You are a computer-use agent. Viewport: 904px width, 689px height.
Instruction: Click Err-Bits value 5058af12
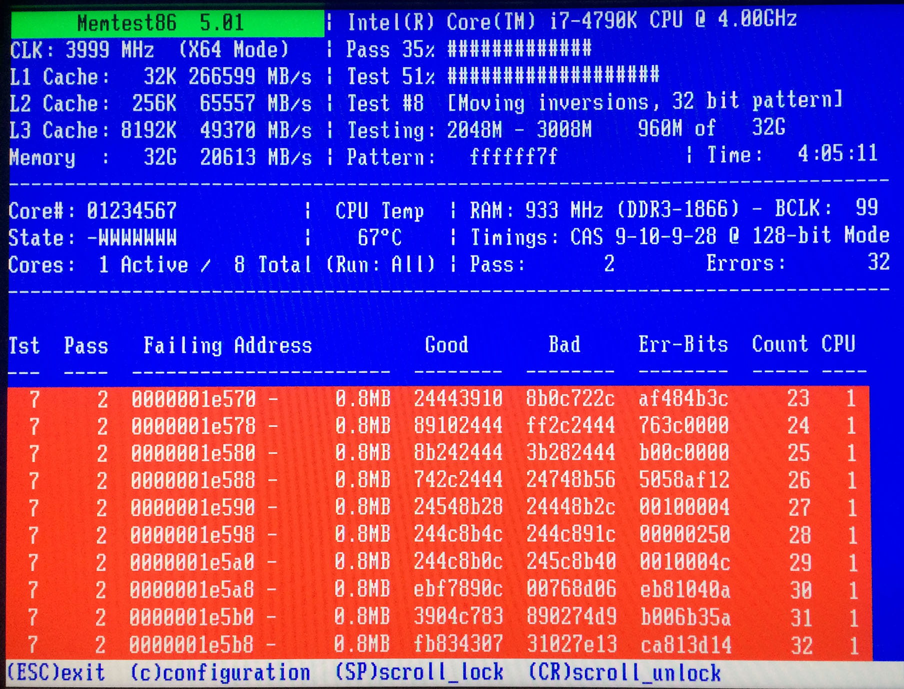tap(683, 480)
